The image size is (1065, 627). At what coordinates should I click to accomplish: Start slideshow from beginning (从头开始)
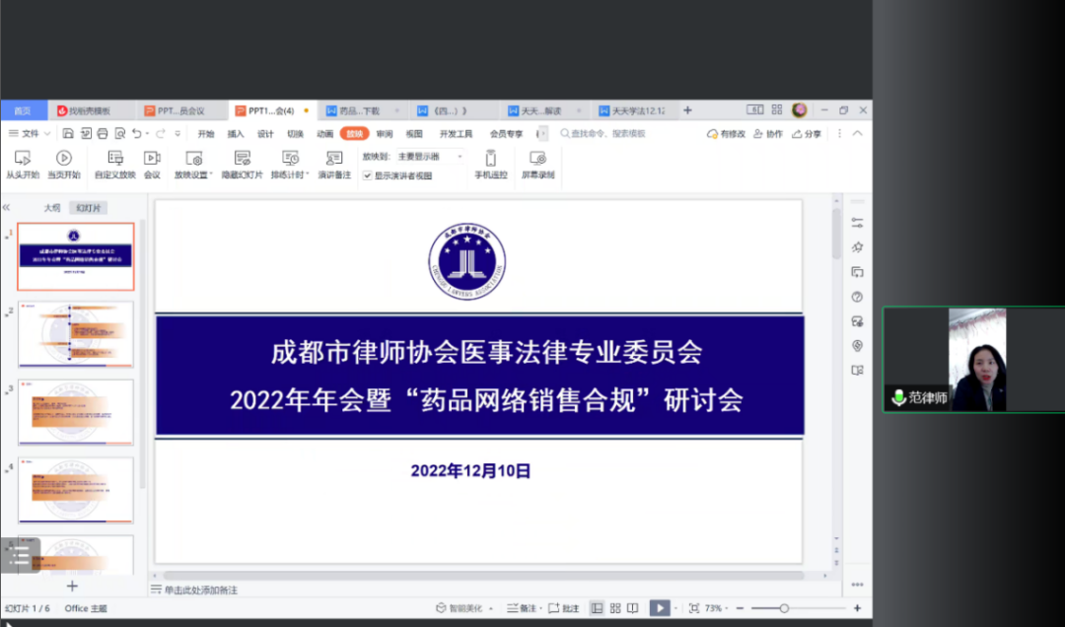pos(23,165)
